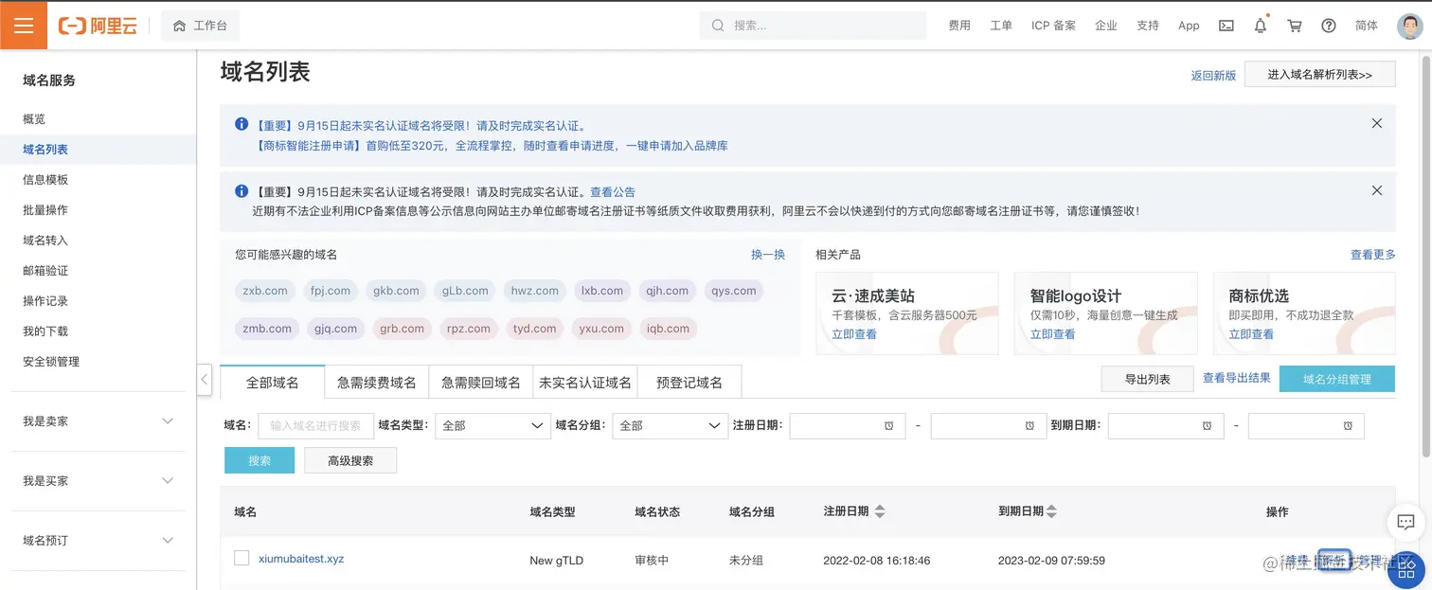Click 返回新版 link

coord(1213,76)
